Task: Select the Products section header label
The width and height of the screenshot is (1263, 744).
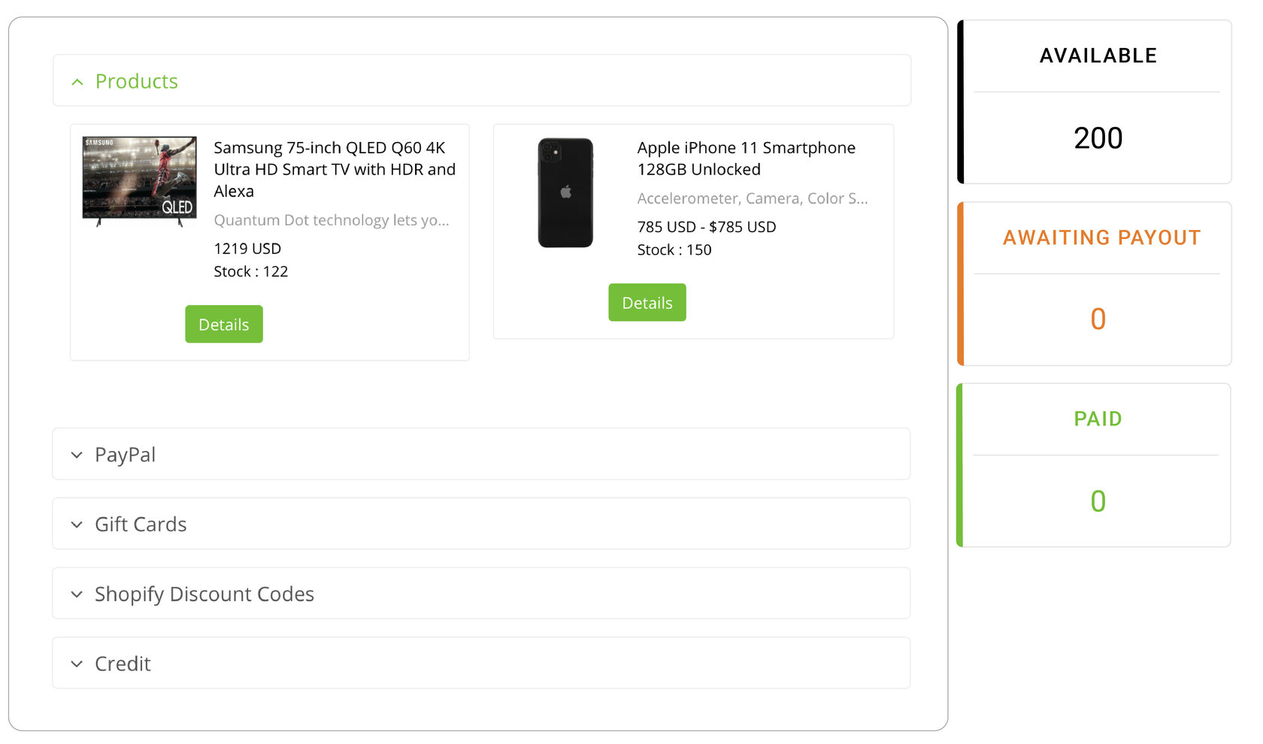Action: click(137, 81)
